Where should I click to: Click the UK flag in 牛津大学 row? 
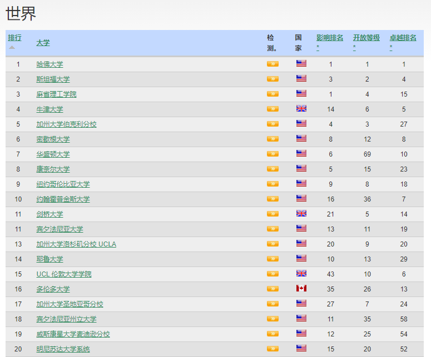[301, 108]
